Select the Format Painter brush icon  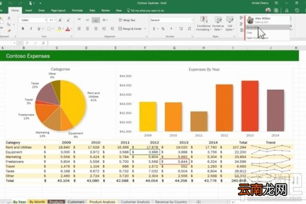point(9,31)
